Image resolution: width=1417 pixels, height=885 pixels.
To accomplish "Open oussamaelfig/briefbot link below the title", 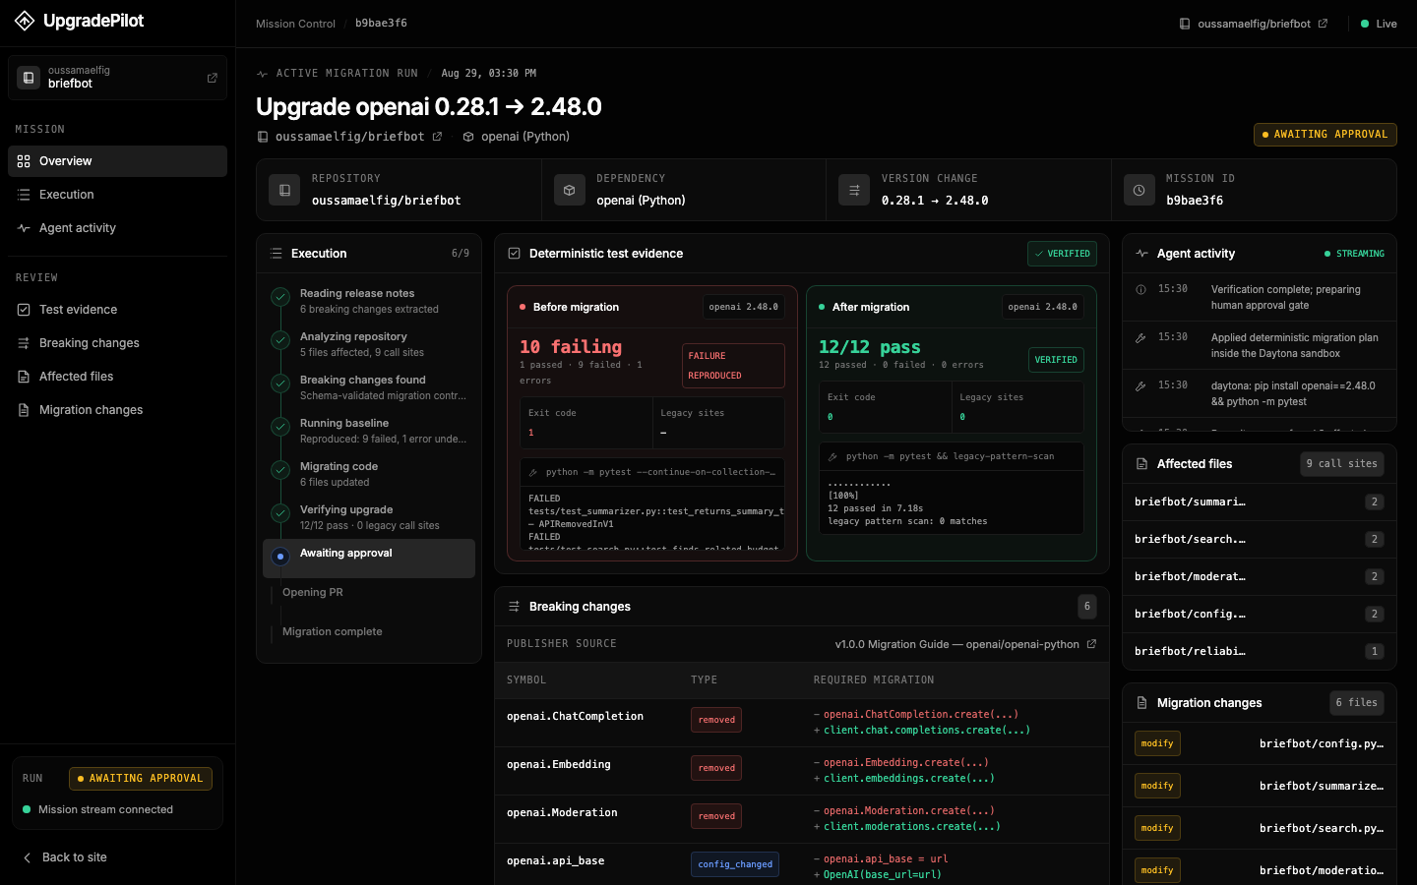I will point(349,137).
